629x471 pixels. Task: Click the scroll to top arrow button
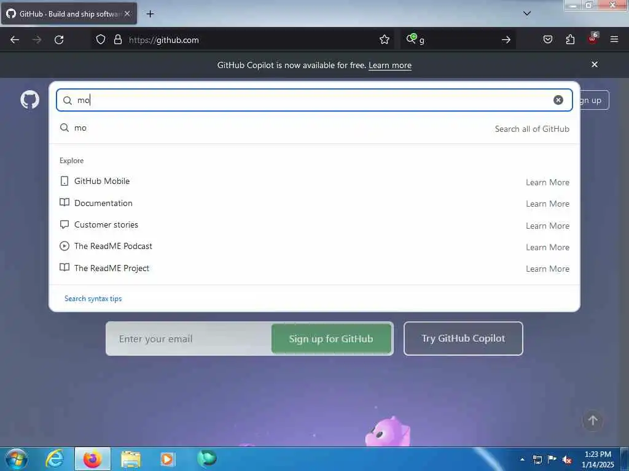click(593, 420)
